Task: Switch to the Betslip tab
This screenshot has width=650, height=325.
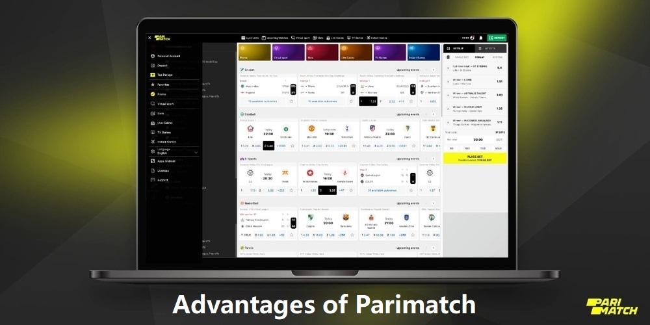Action: pyautogui.click(x=459, y=49)
